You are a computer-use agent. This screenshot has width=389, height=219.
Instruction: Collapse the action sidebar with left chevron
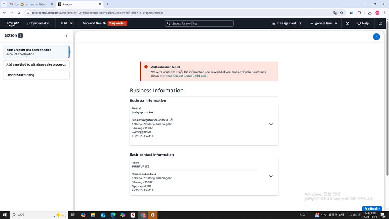[67, 36]
